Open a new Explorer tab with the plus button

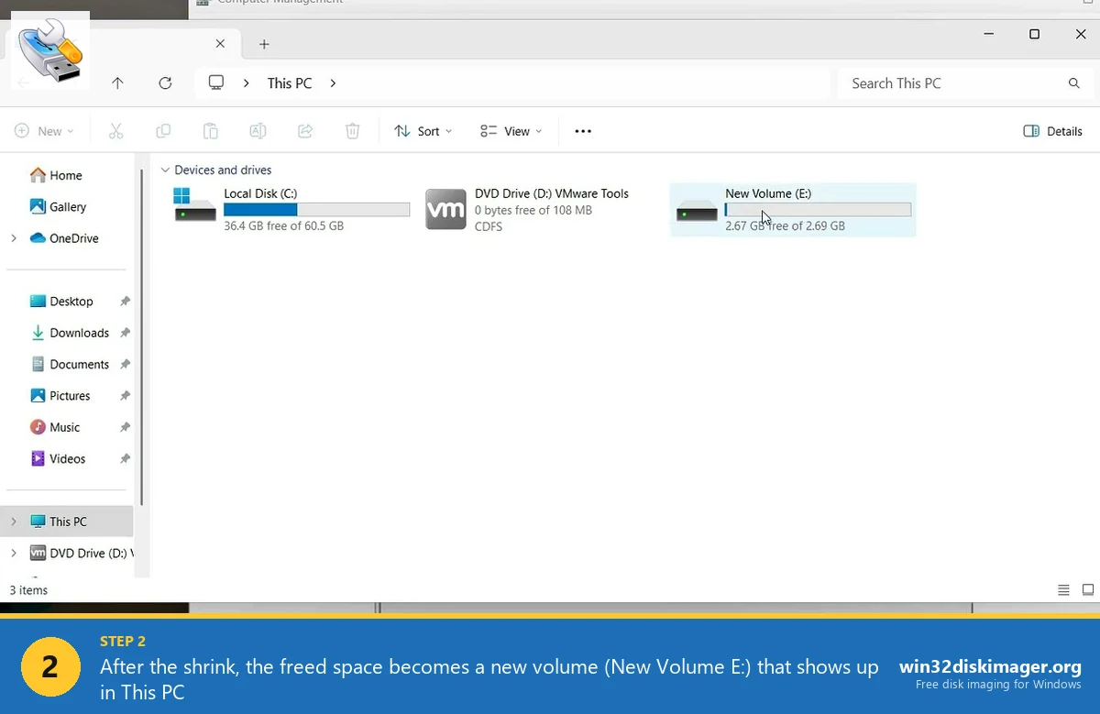pos(264,43)
